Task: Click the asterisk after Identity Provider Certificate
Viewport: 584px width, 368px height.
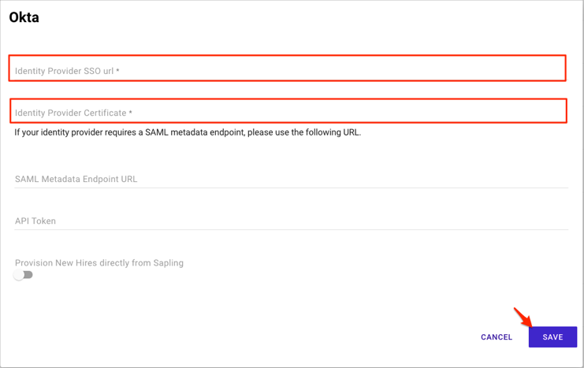Action: point(131,113)
